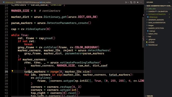The width and height of the screenshot is (172, 97).
Task: Click the Python file icon on distance.py tab
Action: 4,2
